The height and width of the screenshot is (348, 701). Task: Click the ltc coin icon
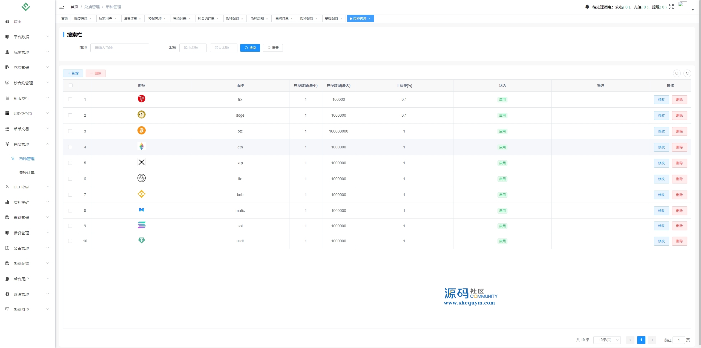(x=141, y=178)
